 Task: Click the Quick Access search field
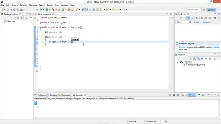point(193,10)
